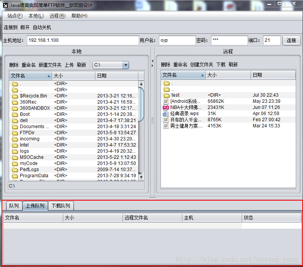Collapse remote panel using right splitter arrow
Viewport: 303px width, 267px height.
point(152,66)
